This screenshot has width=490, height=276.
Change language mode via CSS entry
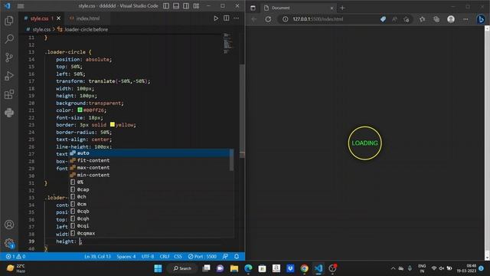point(178,256)
